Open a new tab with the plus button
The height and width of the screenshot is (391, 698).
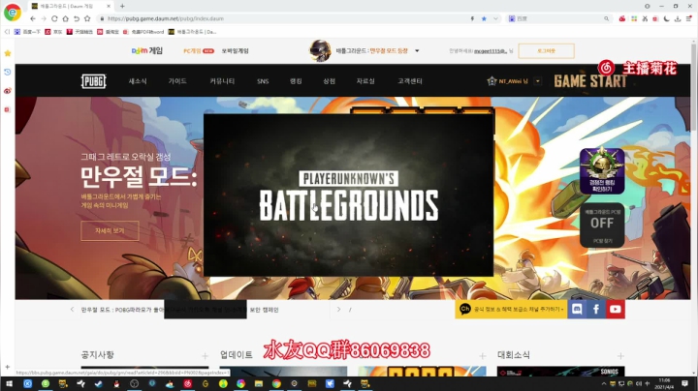coord(122,6)
